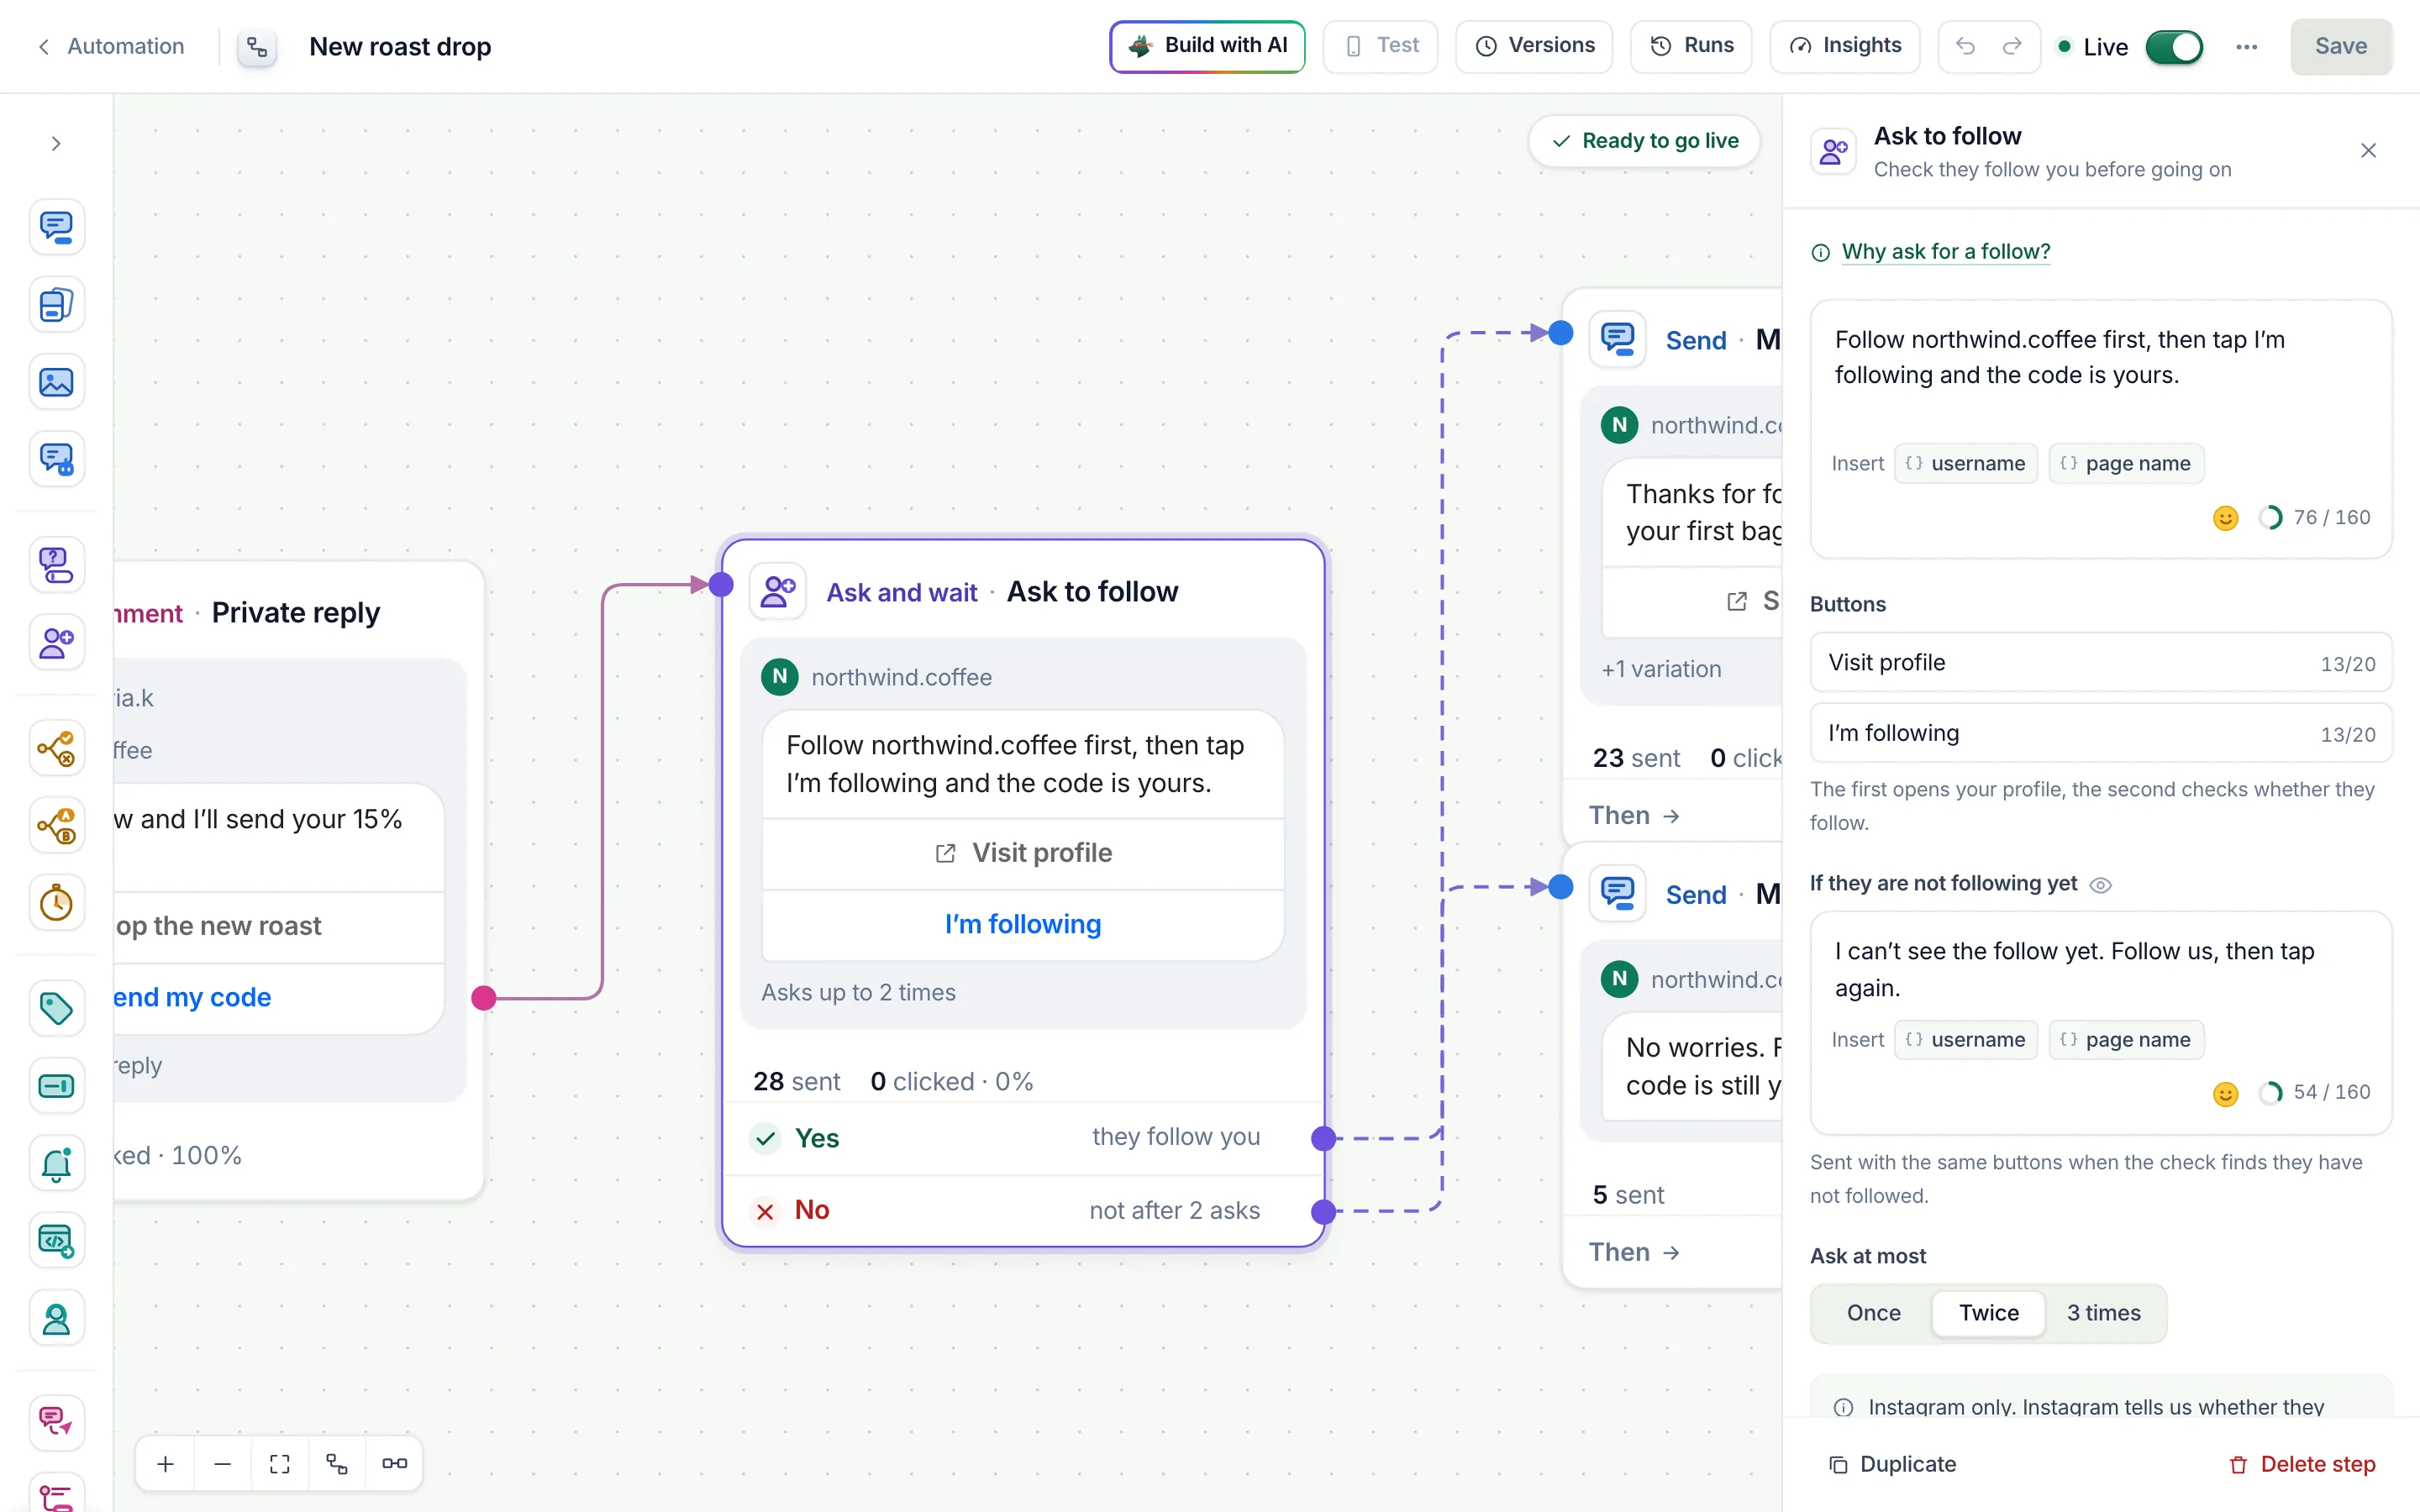The image size is (2420, 1512).
Task: Set Ask at most to Twice
Action: [x=1988, y=1313]
